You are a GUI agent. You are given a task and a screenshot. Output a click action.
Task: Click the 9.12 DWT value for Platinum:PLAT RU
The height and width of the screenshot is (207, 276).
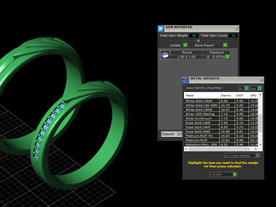pyautogui.click(x=241, y=136)
